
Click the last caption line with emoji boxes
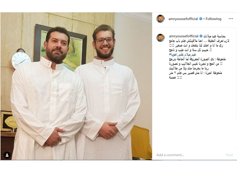(x=175, y=77)
